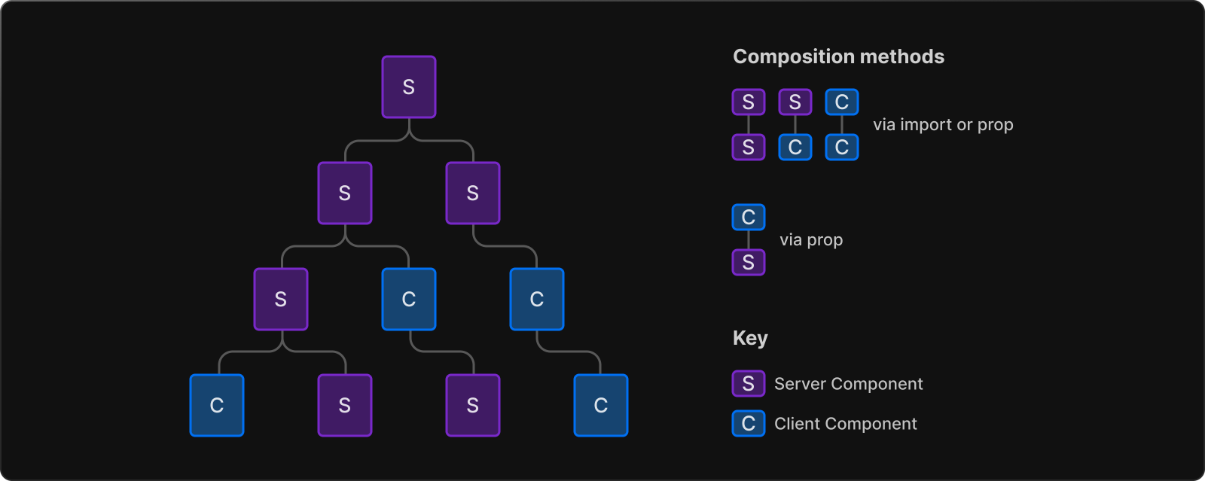This screenshot has width=1205, height=481.
Task: Select the leftmost C node in the bottom row
Action: 217,405
